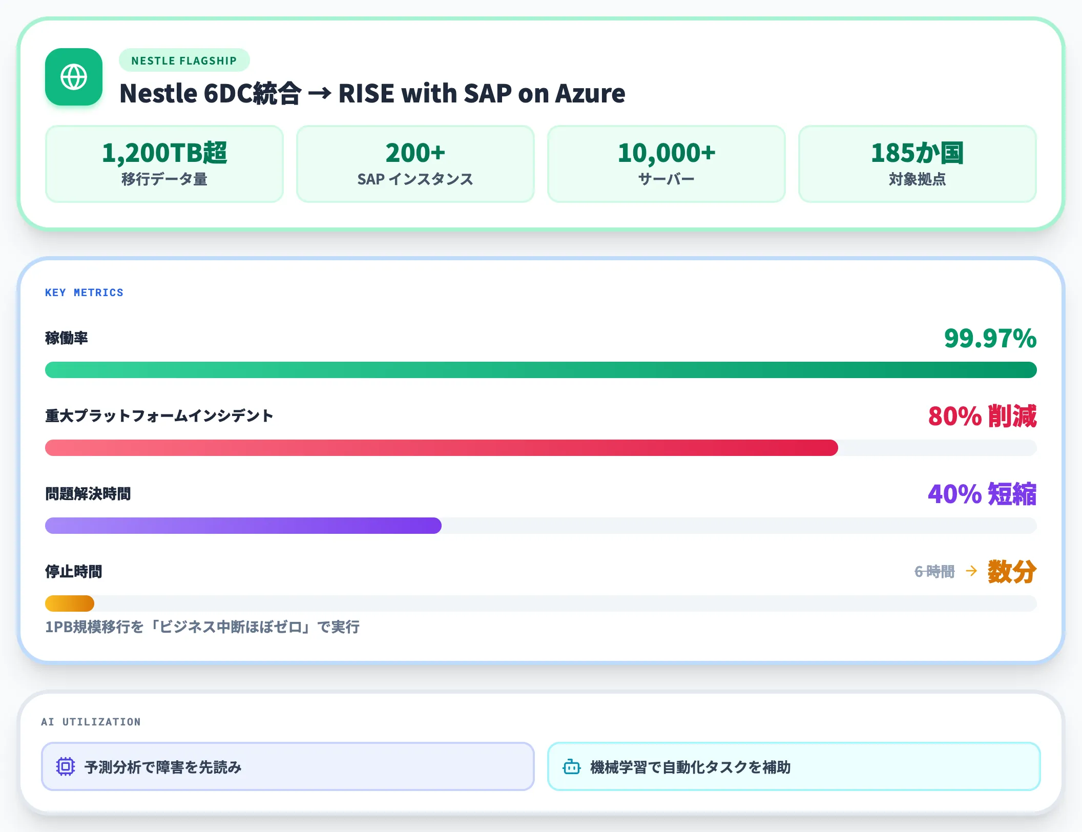
Task: Click the 80% 削減 value
Action: [x=983, y=416]
